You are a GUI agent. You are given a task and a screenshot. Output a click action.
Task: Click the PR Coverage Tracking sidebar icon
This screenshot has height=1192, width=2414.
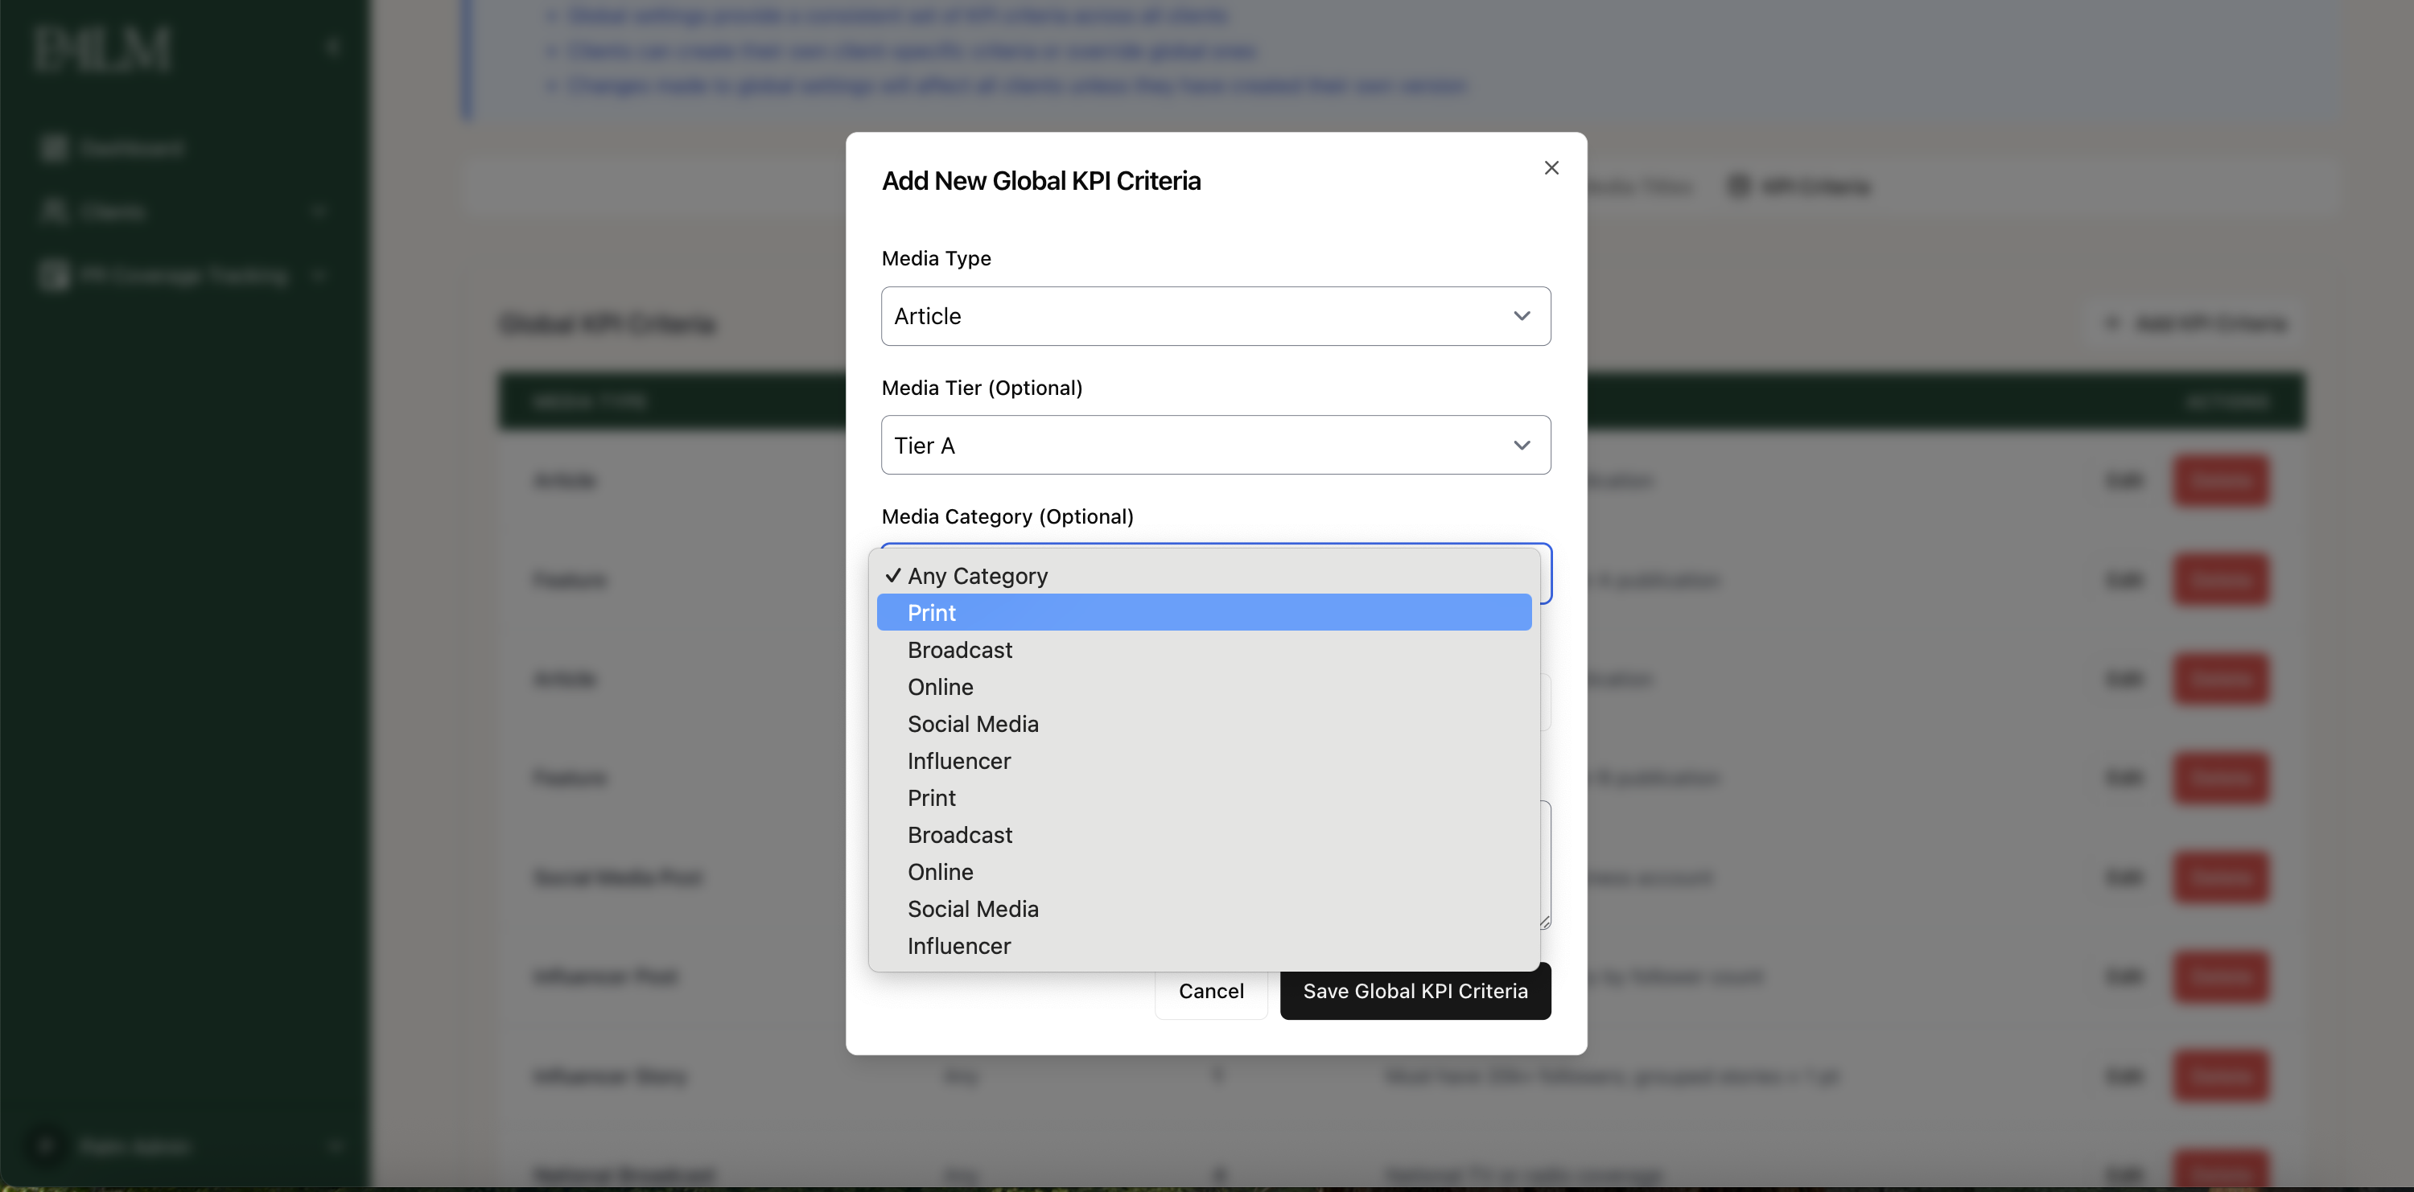(53, 275)
